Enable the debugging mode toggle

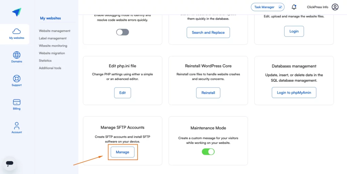pos(123,32)
